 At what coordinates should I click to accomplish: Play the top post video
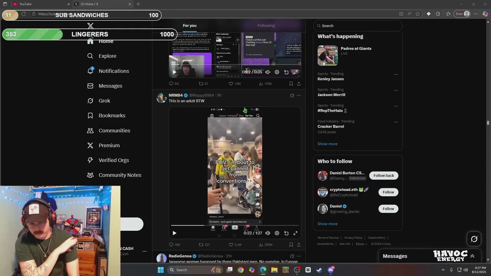[175, 72]
